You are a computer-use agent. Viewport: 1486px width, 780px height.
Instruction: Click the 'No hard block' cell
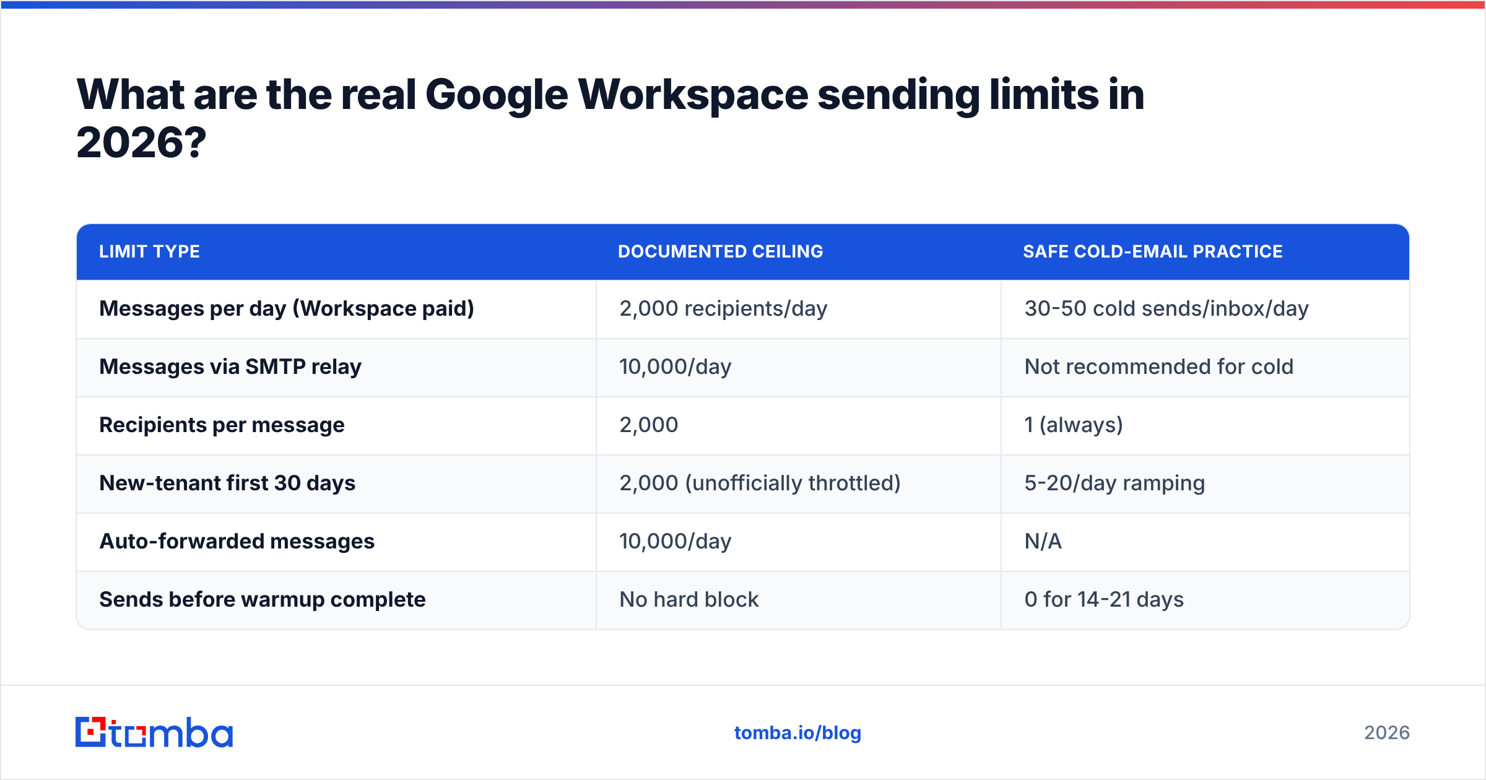pyautogui.click(x=799, y=600)
